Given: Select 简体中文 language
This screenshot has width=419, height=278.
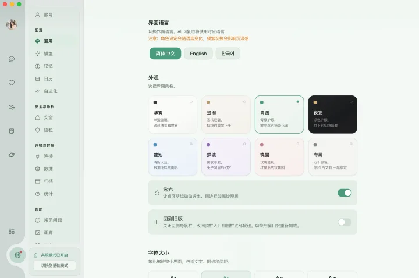Looking at the screenshot, I should 165,54.
